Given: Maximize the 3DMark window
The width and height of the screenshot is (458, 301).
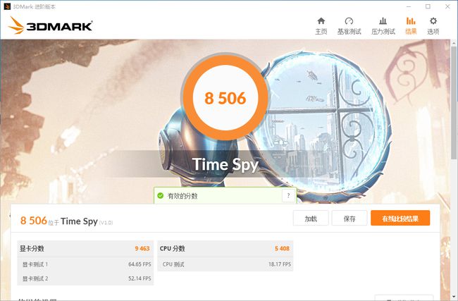Looking at the screenshot, I should tap(428, 6).
